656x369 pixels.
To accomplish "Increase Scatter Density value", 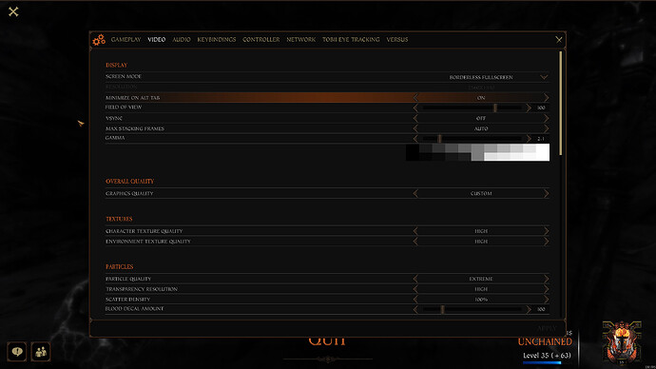I will click(546, 300).
